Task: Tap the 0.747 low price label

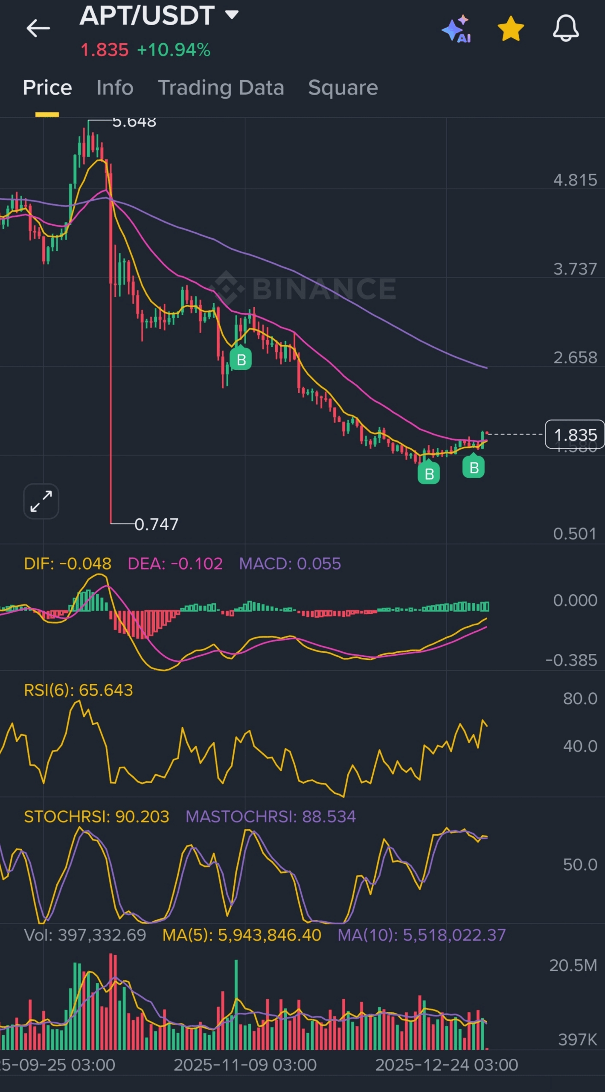Action: point(157,524)
